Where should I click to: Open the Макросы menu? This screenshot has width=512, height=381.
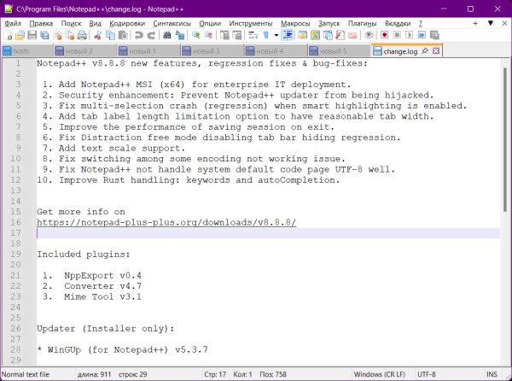pos(295,24)
